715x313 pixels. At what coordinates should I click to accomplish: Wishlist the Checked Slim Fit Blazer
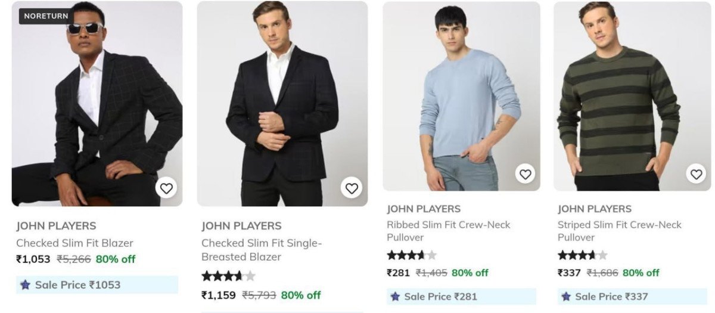(x=166, y=189)
